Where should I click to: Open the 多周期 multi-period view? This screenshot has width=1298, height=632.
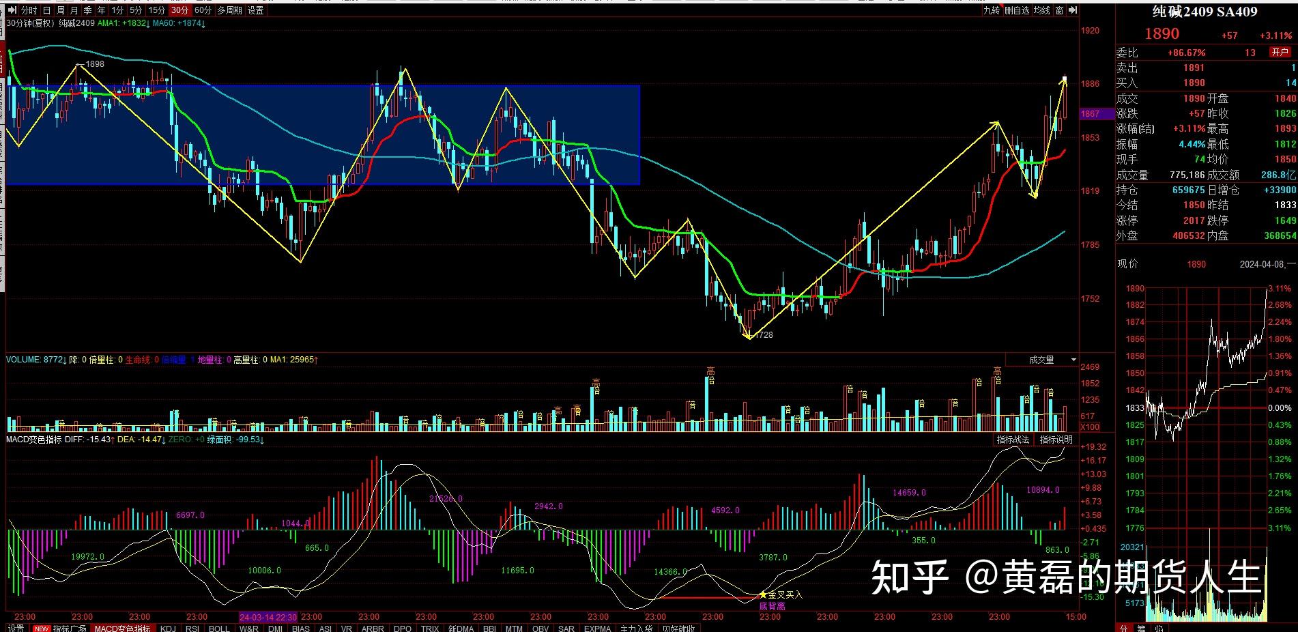pyautogui.click(x=230, y=10)
